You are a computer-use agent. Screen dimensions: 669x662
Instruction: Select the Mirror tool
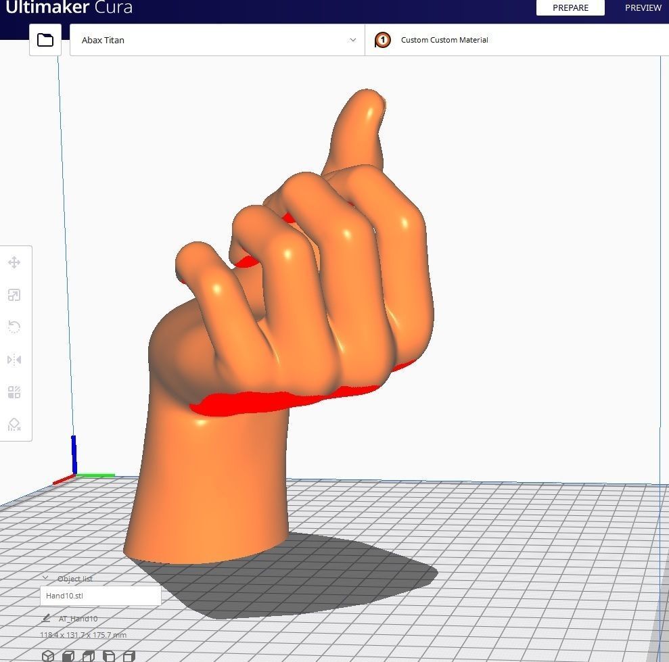14,360
